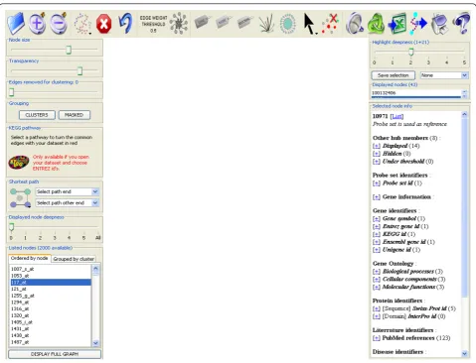Switch to the Grouped by cluster tab
The width and height of the screenshot is (476, 363).
[74, 259]
